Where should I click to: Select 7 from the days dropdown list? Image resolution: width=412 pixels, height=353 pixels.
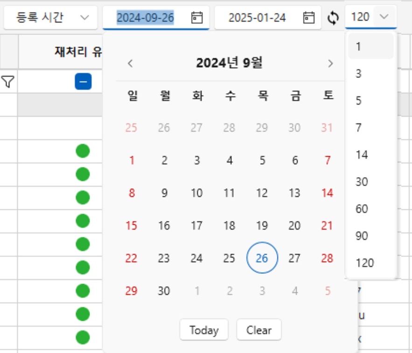tap(358, 127)
